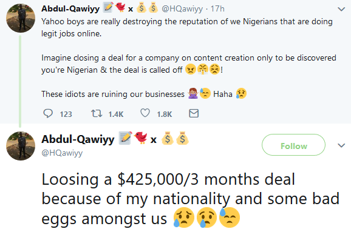Image resolution: width=351 pixels, height=232 pixels.
Task: Open the lower tweet's profile avatar
Action: [x=21, y=146]
